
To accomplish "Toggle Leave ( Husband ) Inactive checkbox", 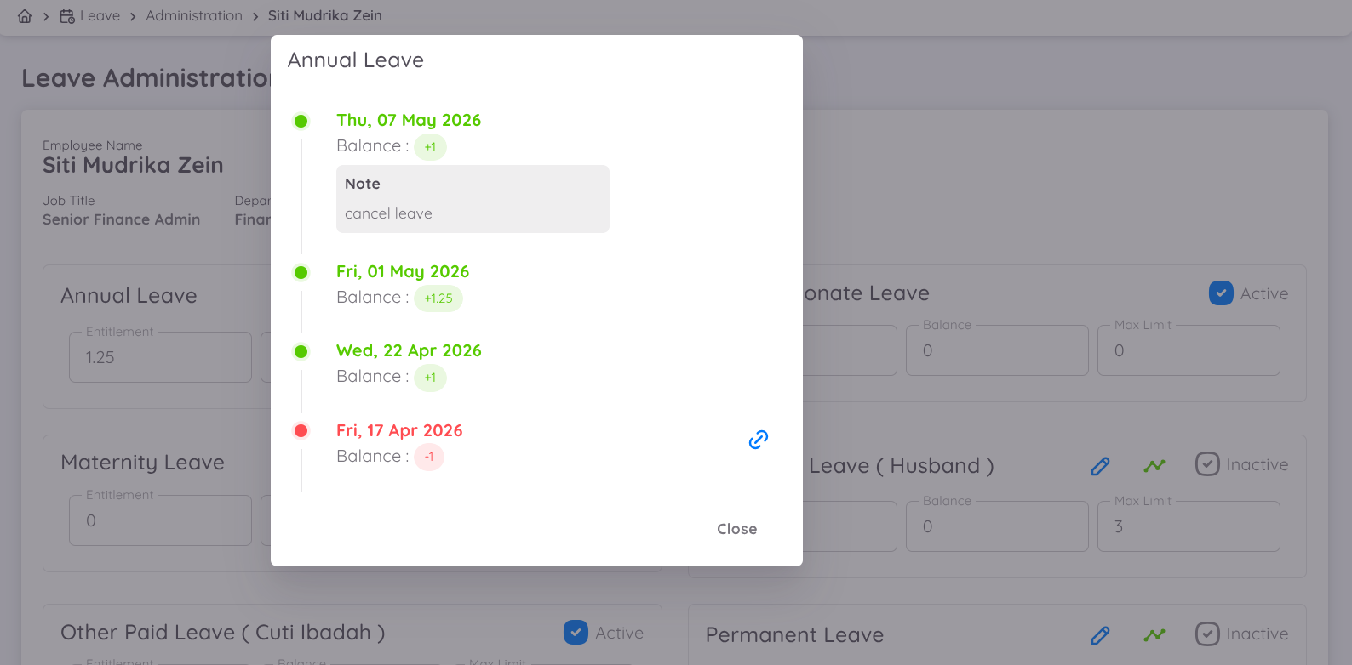I will pos(1207,464).
